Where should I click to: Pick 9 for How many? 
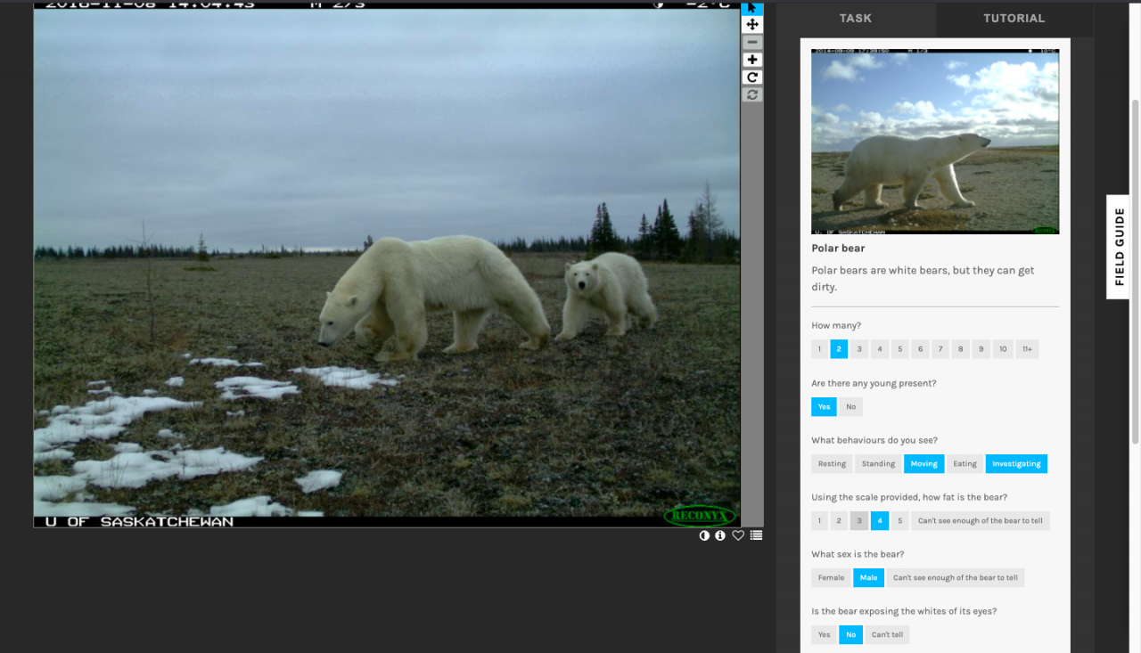coord(981,349)
